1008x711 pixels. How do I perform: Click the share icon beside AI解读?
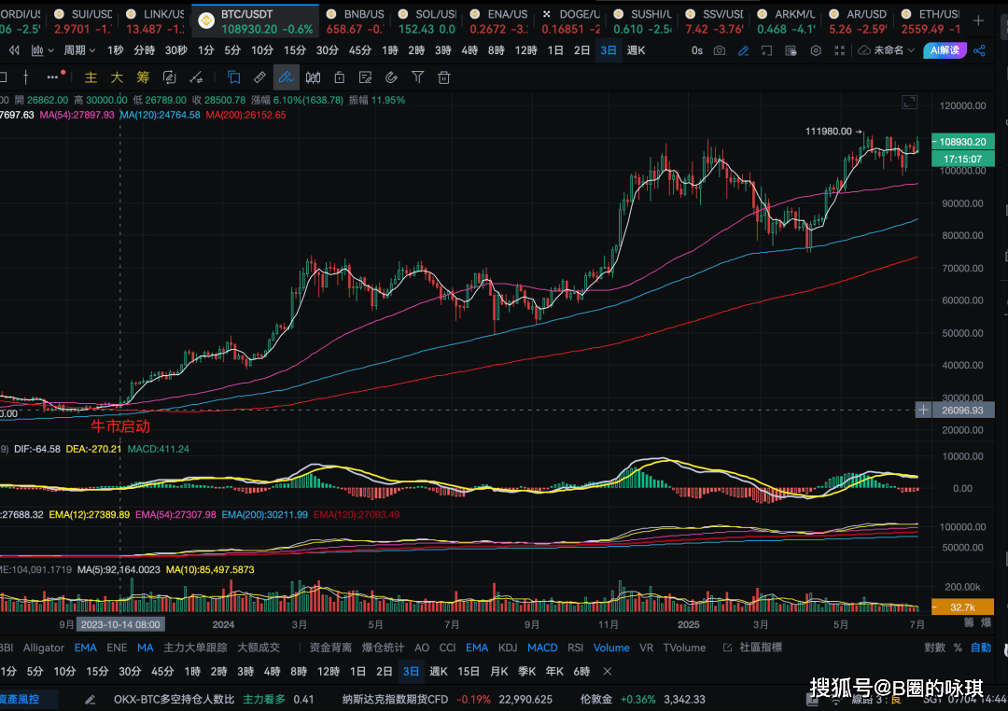(x=979, y=50)
